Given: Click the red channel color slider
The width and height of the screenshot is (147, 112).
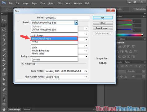Looking at the screenshot, I should 124,20.
